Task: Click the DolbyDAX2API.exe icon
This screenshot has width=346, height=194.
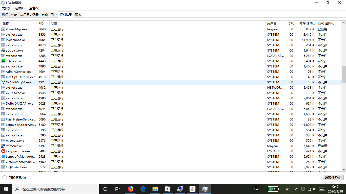Action: (x=3, y=104)
